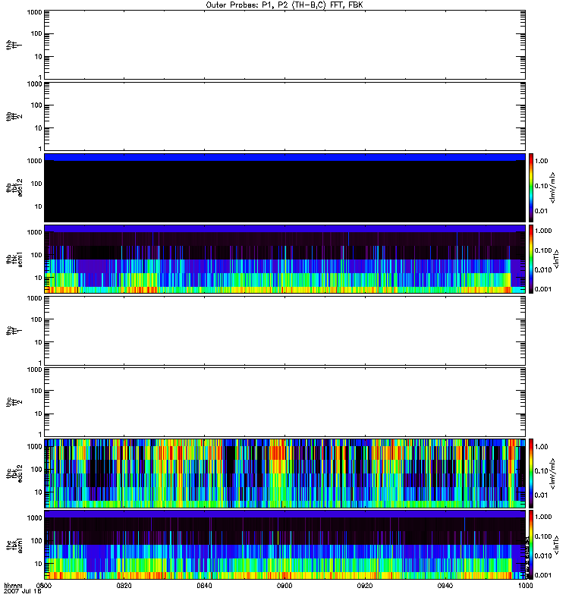Click the 0900 time axis label
569x607 pixels.
(284, 586)
